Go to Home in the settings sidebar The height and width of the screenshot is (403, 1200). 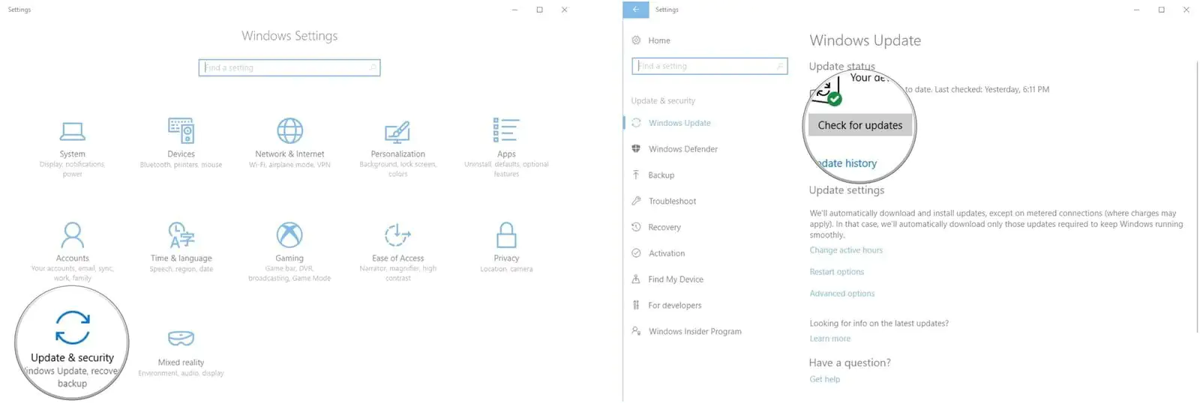[659, 40]
